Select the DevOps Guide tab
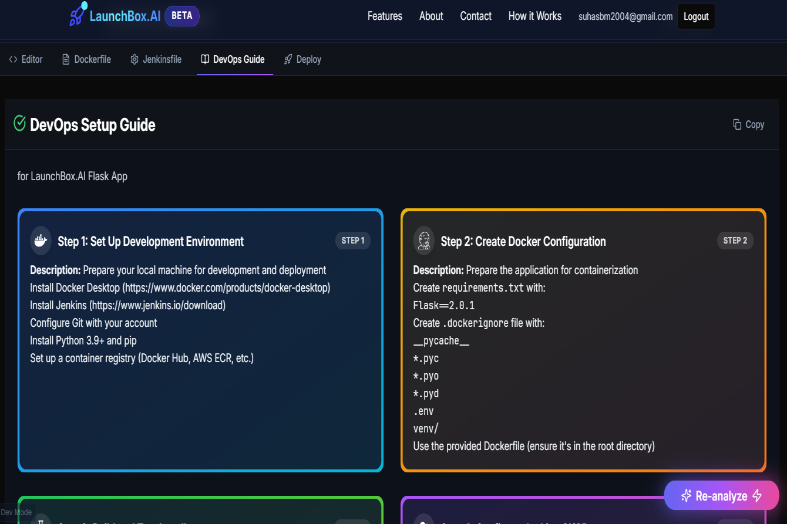This screenshot has height=524, width=787. point(233,59)
